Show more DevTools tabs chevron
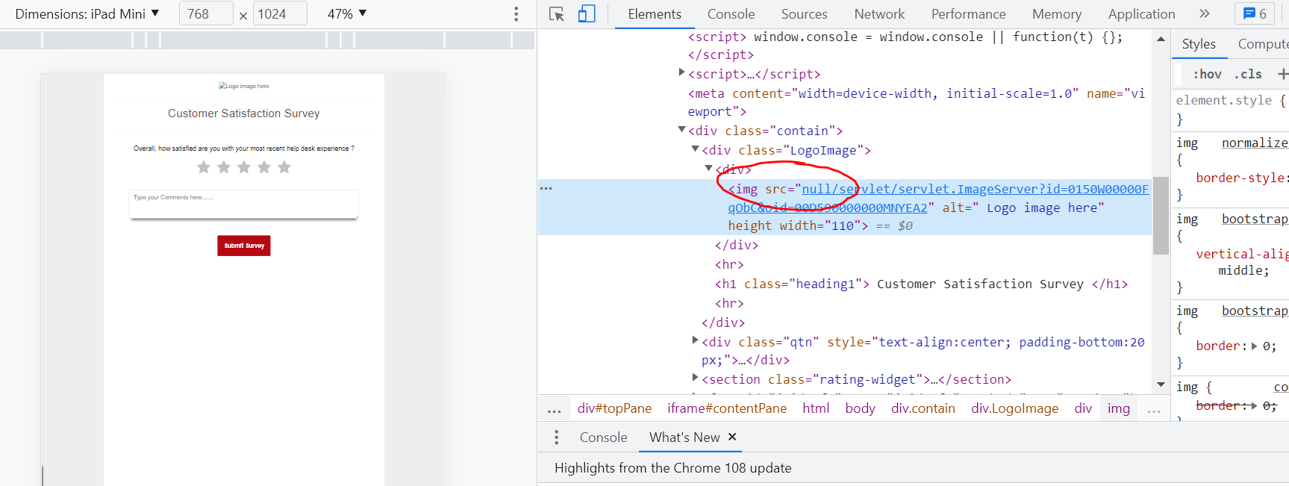Image resolution: width=1289 pixels, height=486 pixels. [x=1204, y=14]
